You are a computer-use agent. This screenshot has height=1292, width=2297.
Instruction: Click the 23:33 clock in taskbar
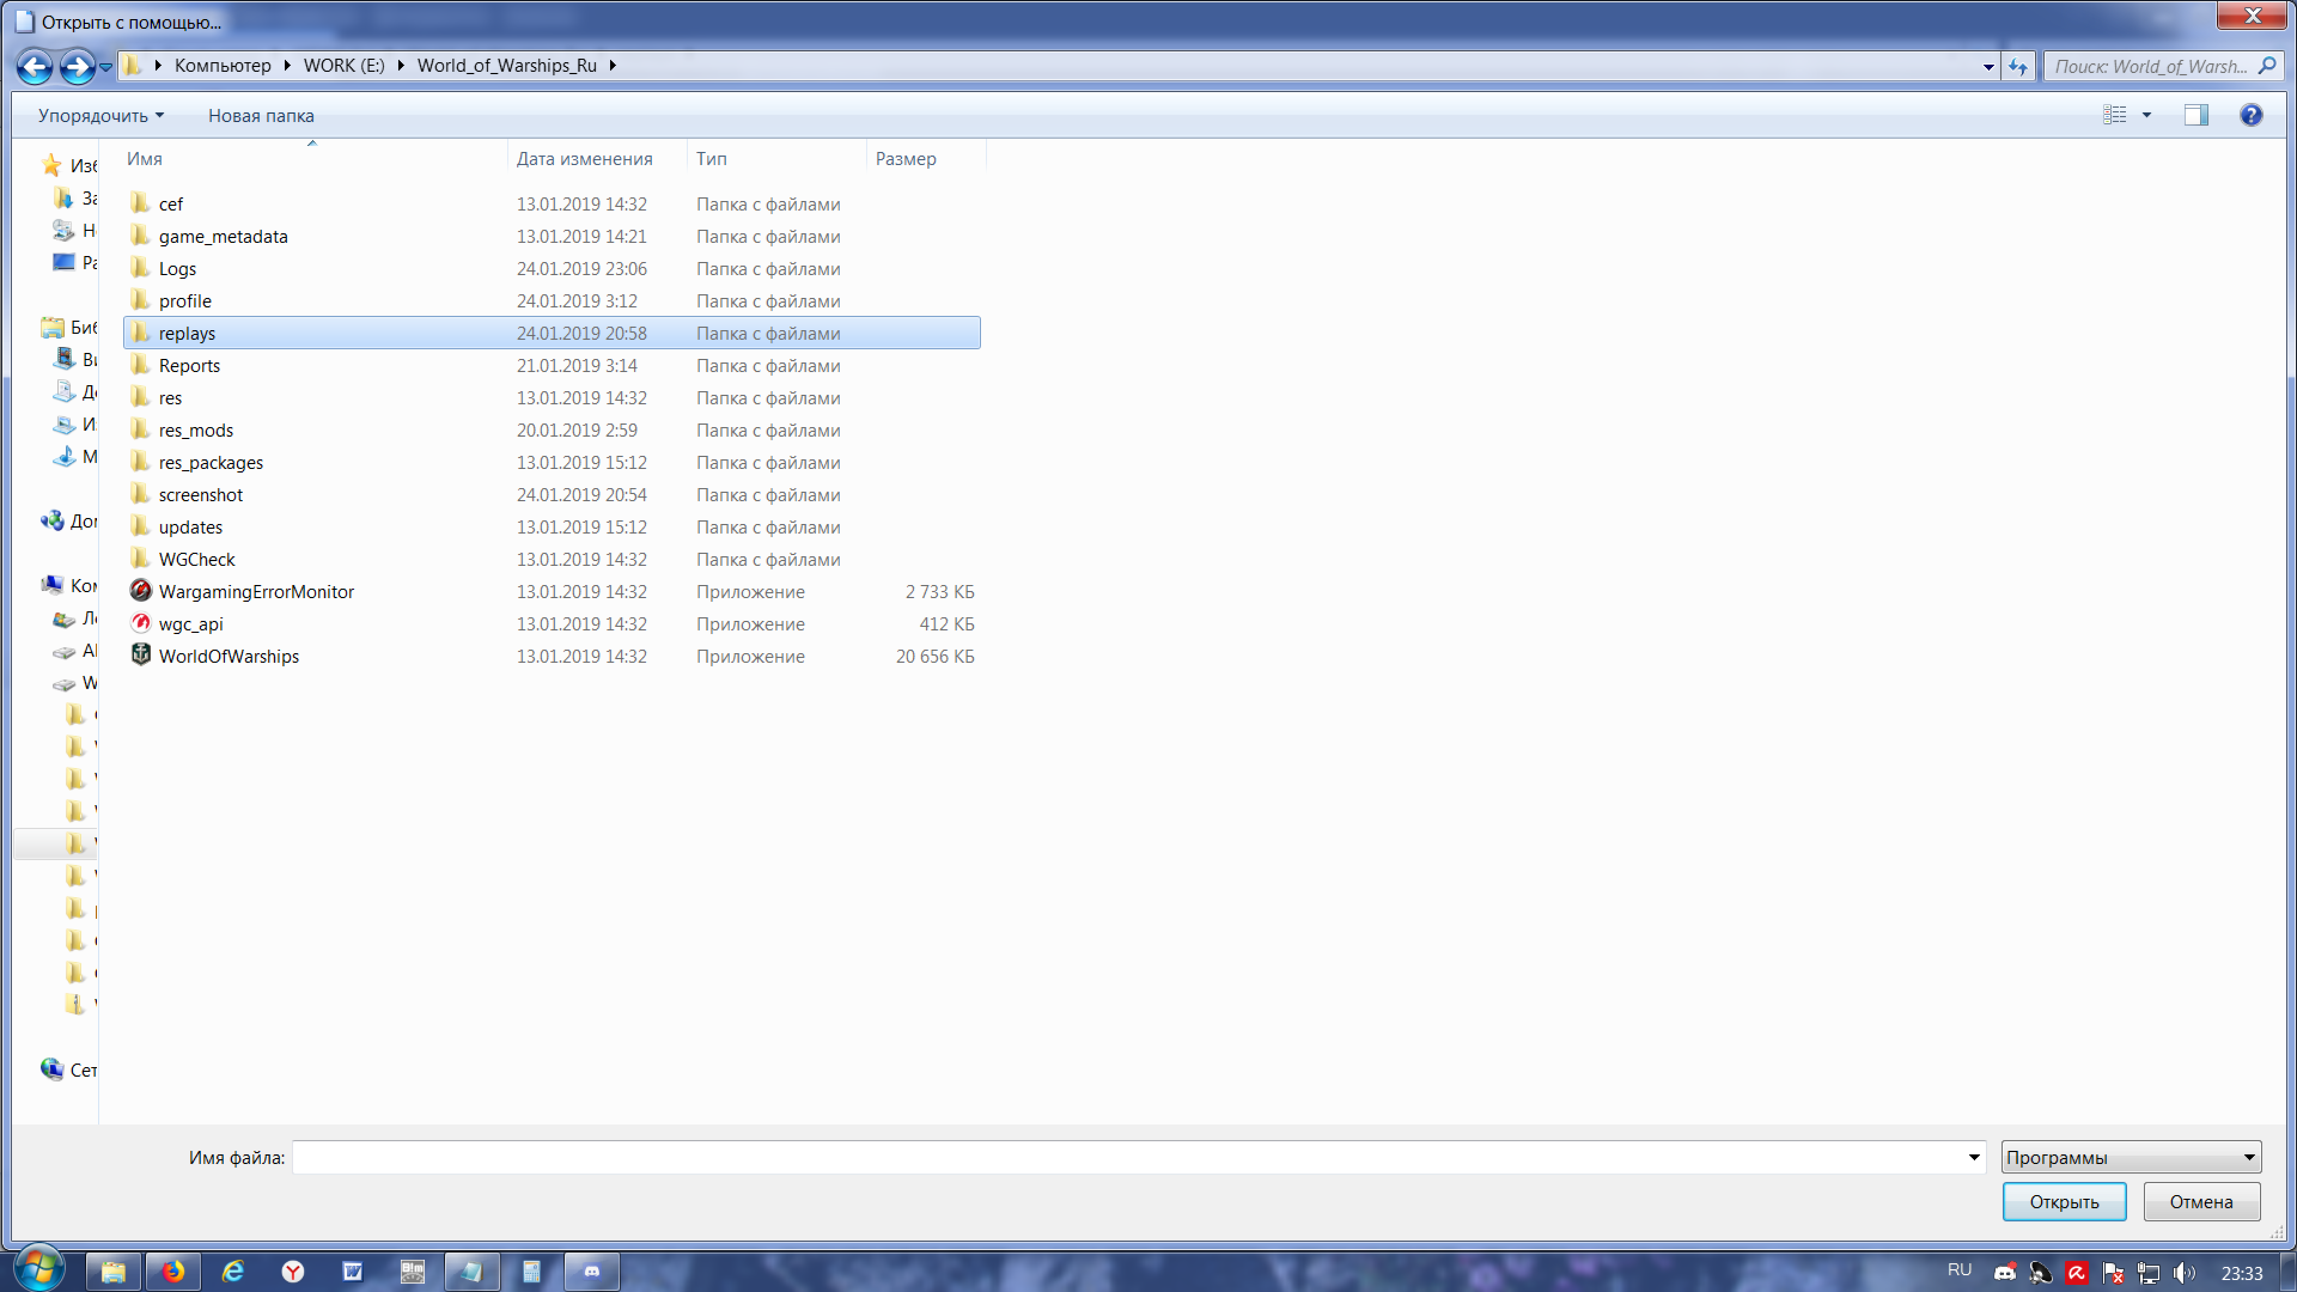(x=2242, y=1273)
